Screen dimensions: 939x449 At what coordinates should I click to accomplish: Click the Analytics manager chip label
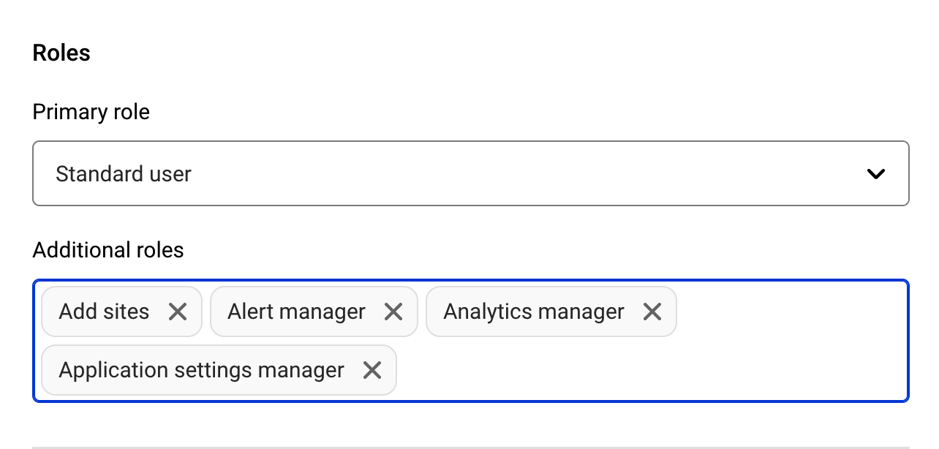click(534, 312)
